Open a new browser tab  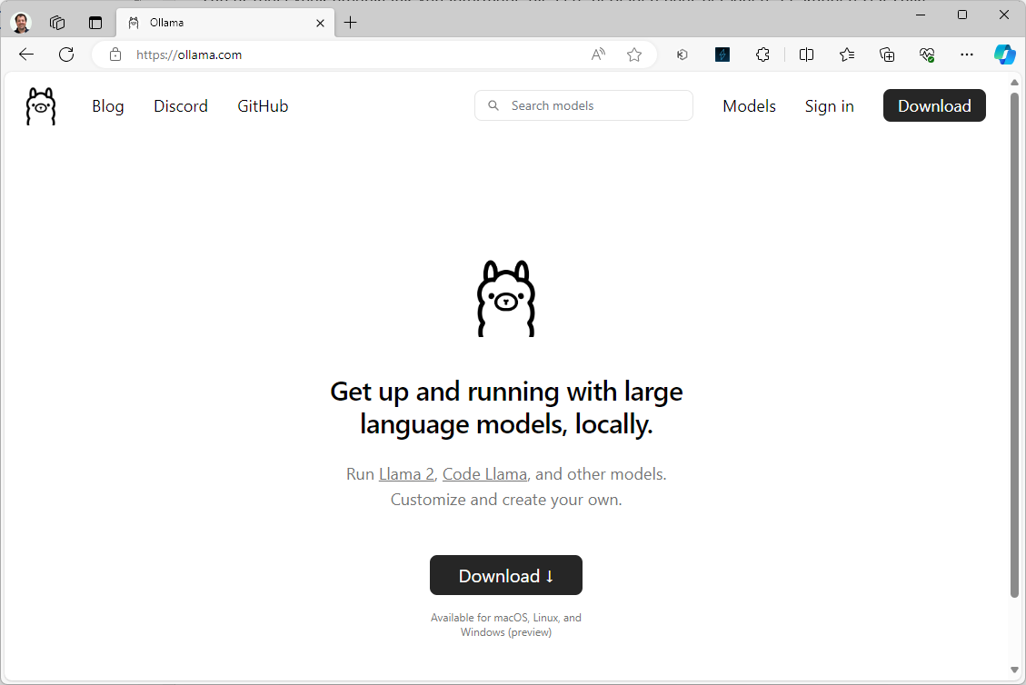[x=351, y=23]
